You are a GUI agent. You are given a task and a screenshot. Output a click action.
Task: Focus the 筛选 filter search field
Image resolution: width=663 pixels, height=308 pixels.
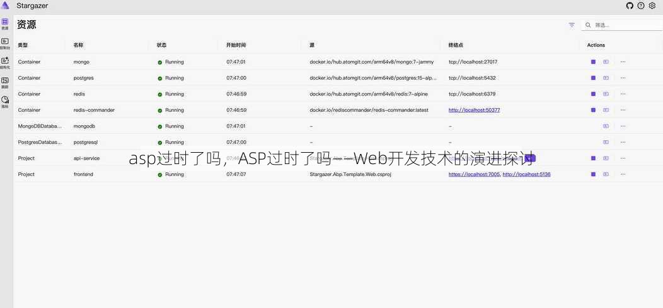[622, 25]
